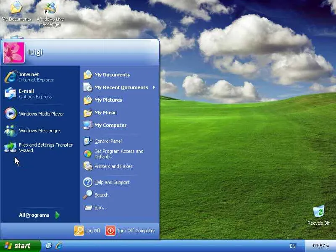Click the Search text entry
The image size is (336, 252).
pos(101,195)
